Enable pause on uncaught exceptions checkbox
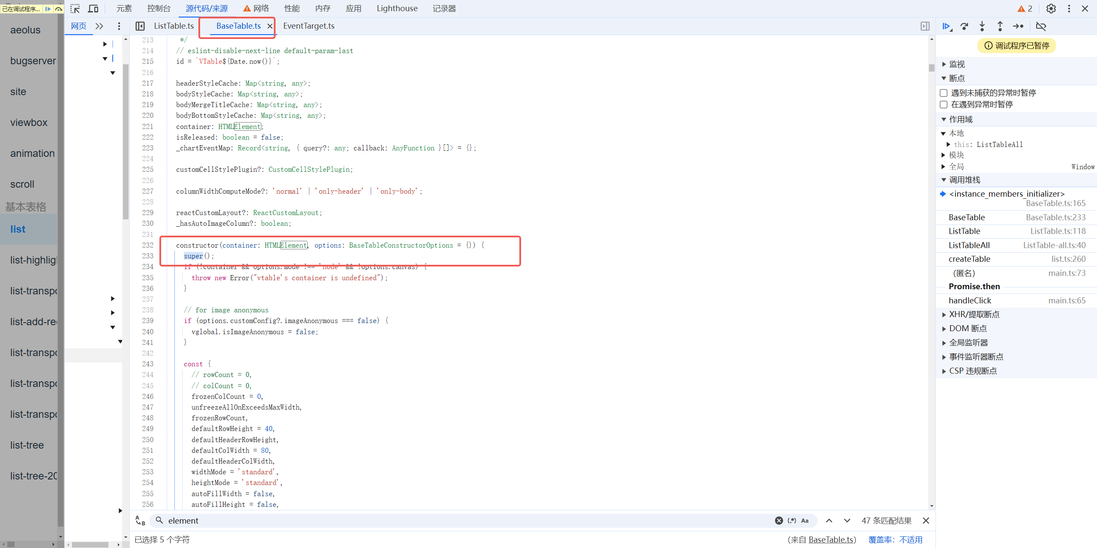This screenshot has height=548, width=1097. (944, 93)
